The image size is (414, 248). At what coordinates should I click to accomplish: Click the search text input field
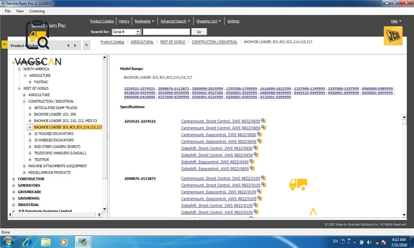166,32
